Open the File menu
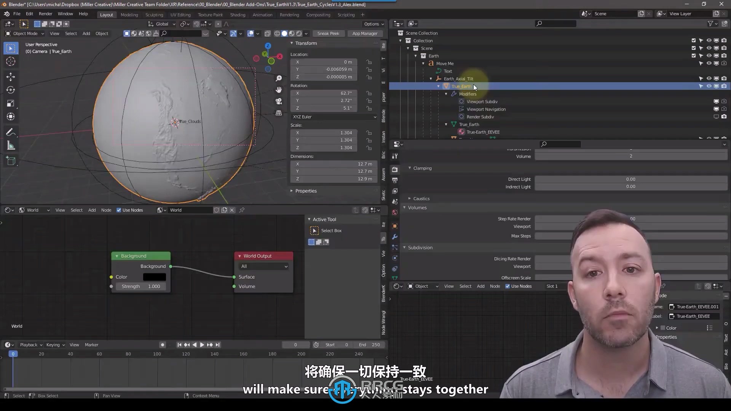Screen dimensions: 731x411 [x=17, y=14]
